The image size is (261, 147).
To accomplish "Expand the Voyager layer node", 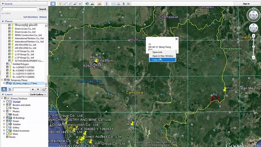I will click(x=4, y=102).
